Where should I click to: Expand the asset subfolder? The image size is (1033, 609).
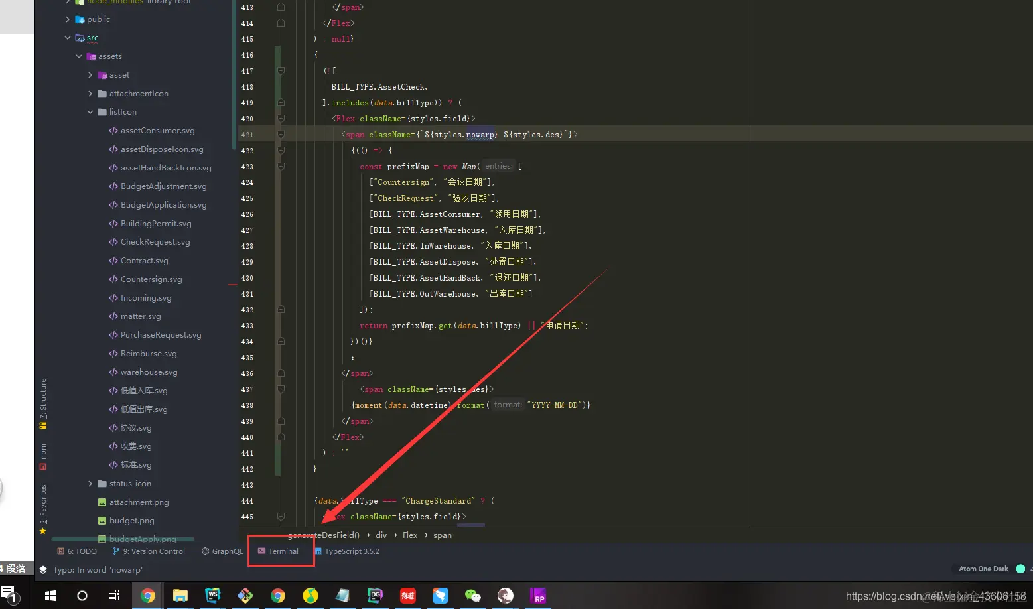(x=90, y=75)
